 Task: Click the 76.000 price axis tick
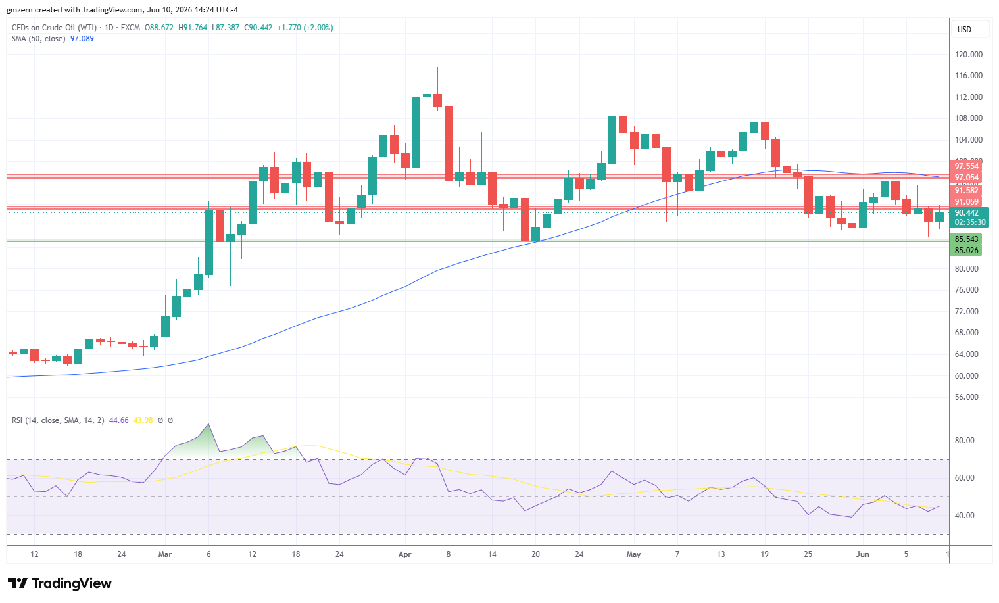click(967, 290)
